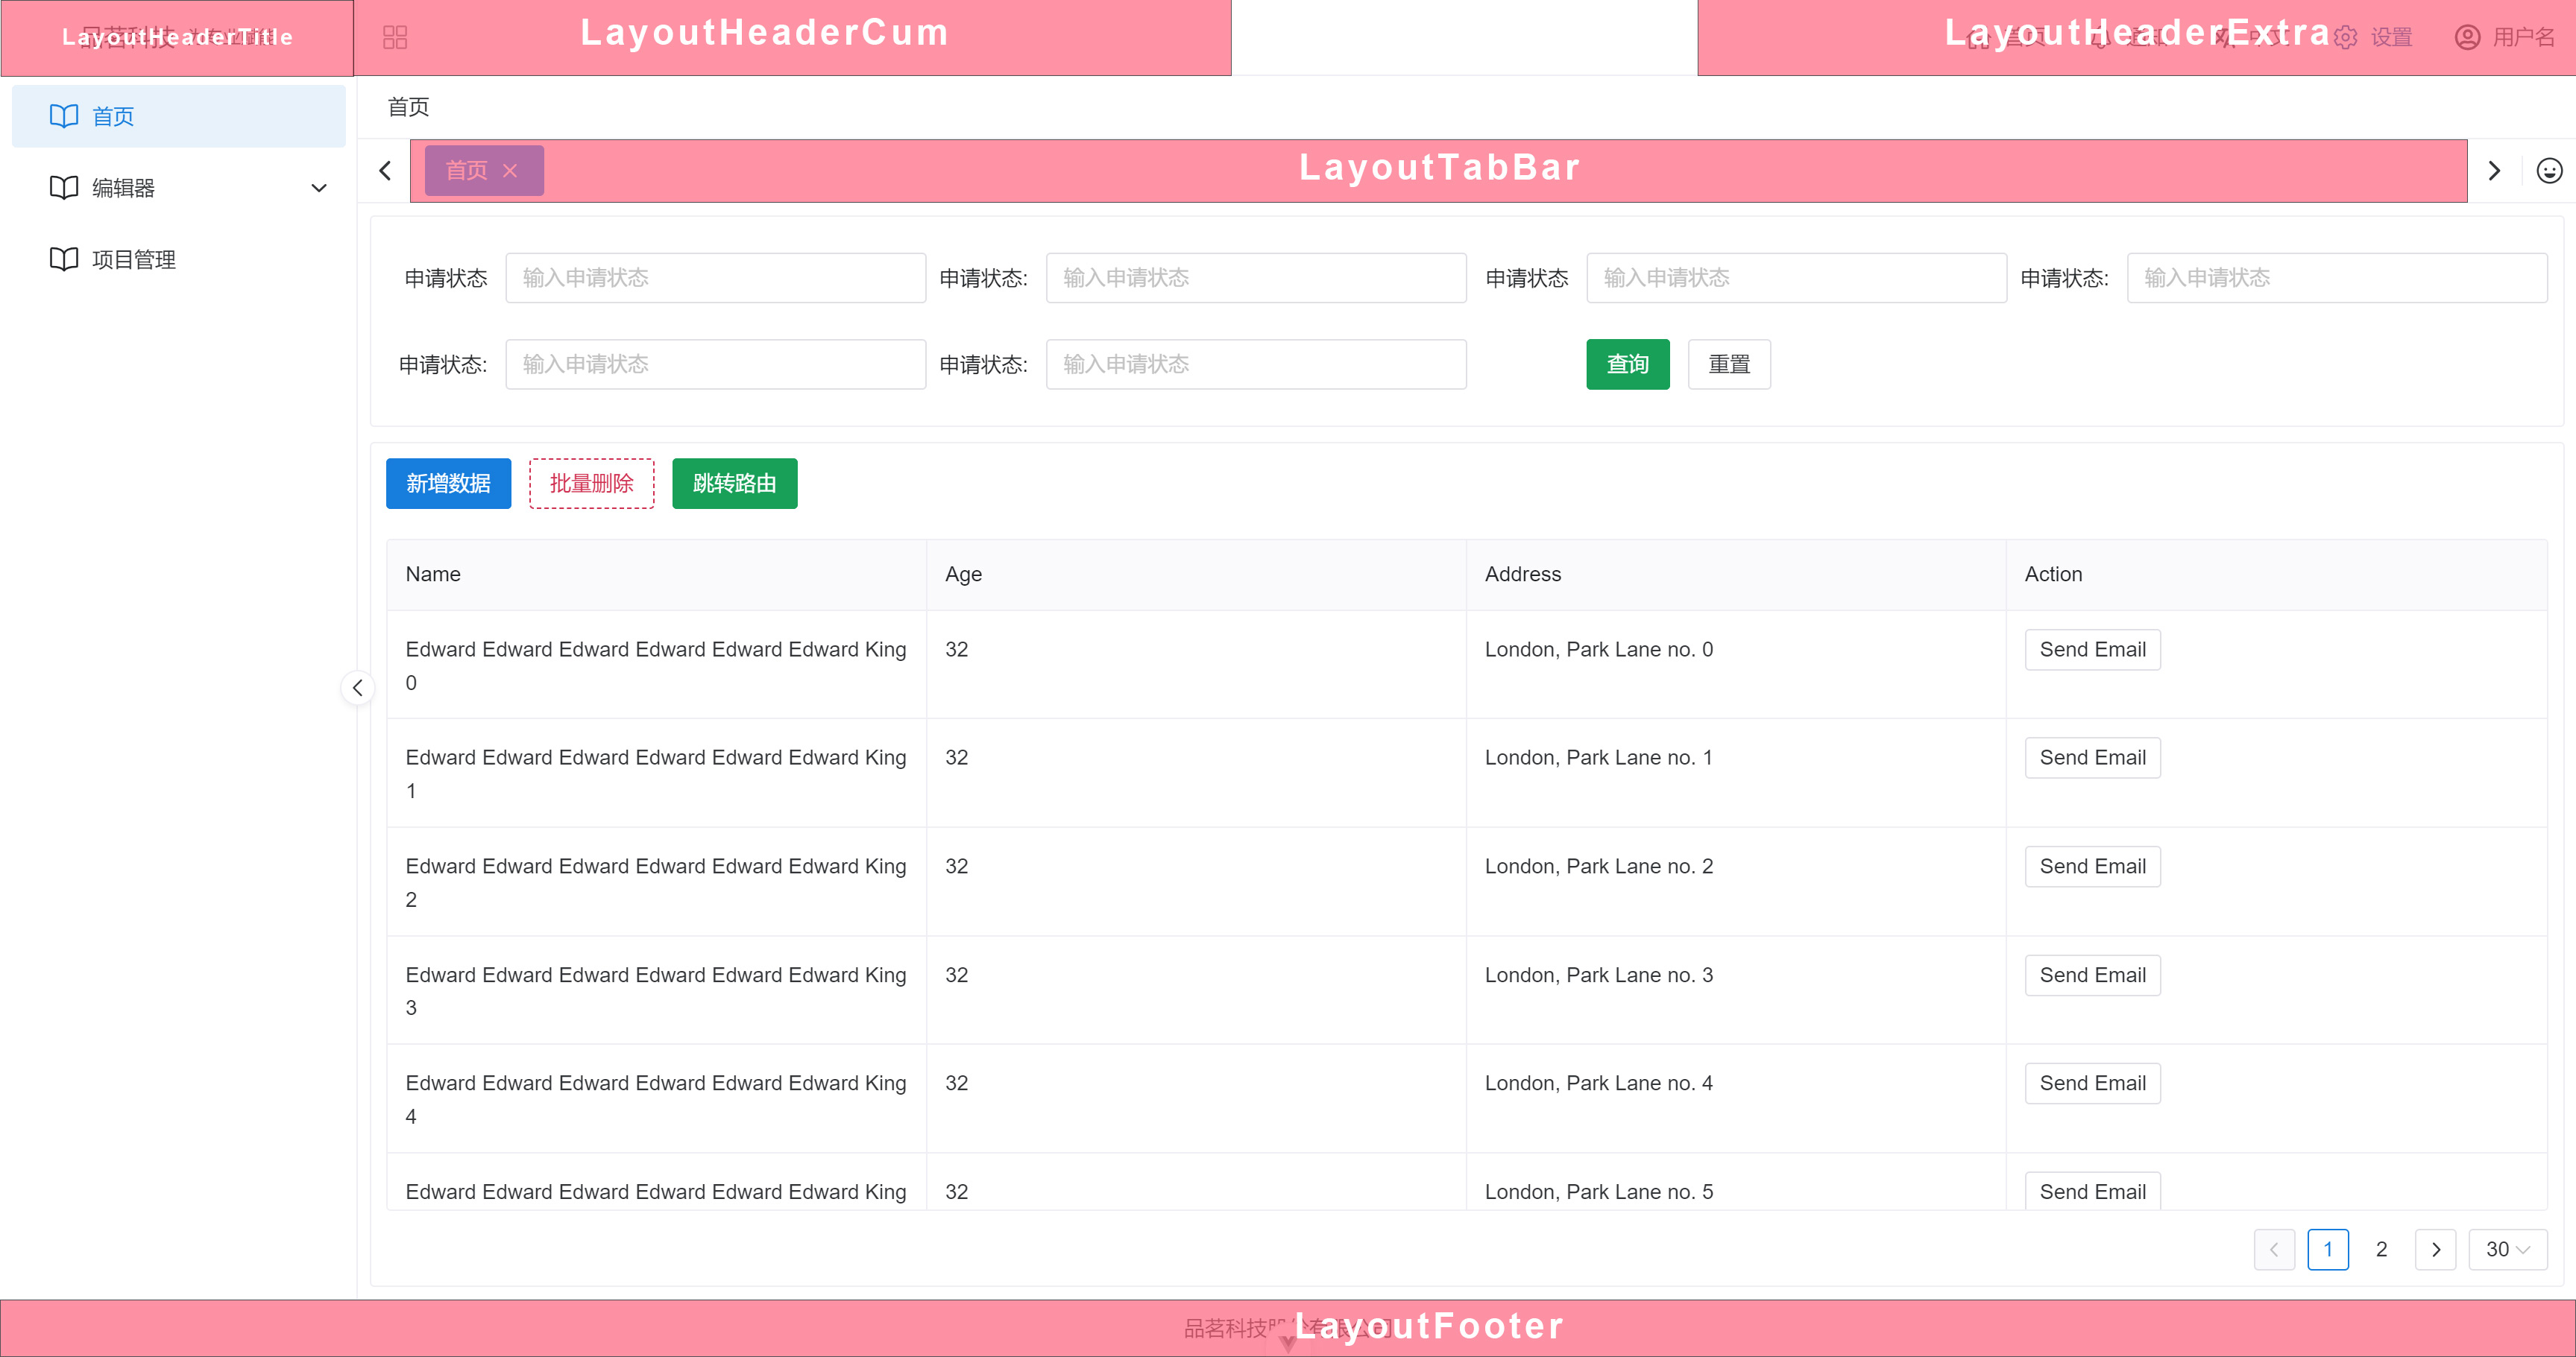Click the blue 新增数据 button
The height and width of the screenshot is (1357, 2576).
pos(448,484)
